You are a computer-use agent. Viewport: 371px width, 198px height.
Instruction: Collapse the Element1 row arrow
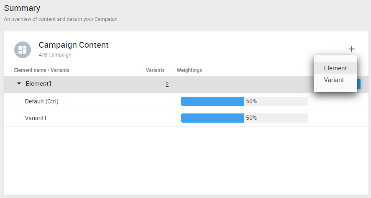click(19, 84)
